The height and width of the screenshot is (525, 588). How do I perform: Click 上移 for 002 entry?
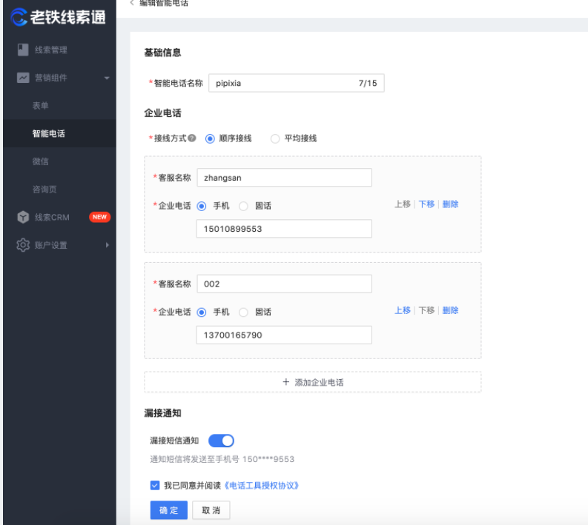click(403, 310)
